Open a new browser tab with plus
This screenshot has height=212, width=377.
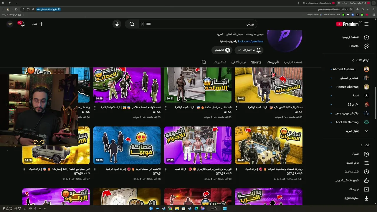pyautogui.click(x=298, y=3)
